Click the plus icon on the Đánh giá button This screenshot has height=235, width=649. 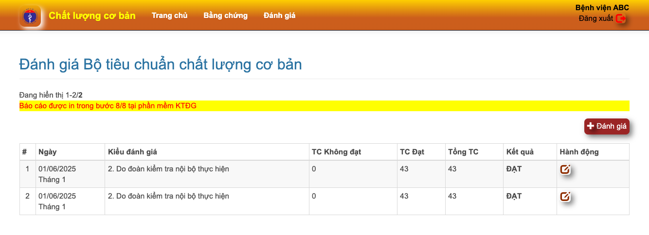pos(591,126)
